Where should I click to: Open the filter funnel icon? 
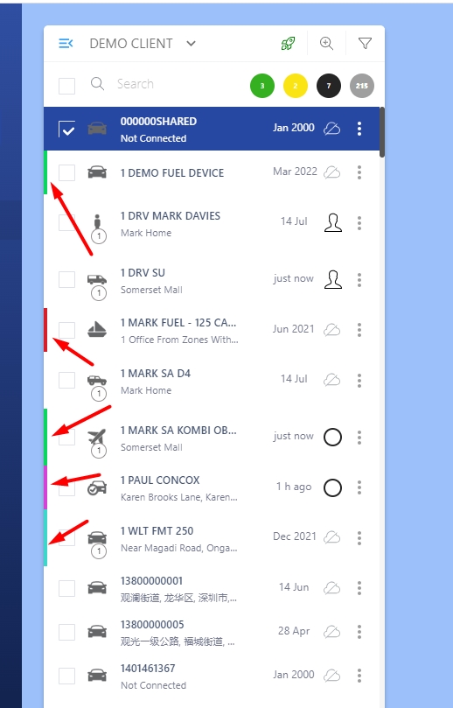(x=365, y=44)
